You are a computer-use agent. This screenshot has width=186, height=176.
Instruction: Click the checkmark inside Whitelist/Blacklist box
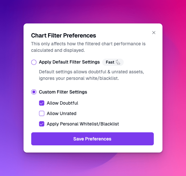pos(42,124)
